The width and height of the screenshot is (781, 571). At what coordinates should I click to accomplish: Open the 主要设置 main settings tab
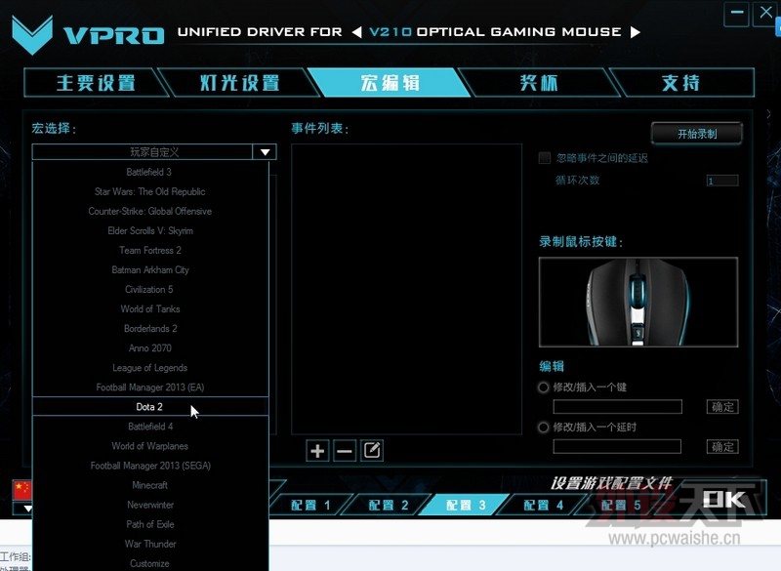96,83
